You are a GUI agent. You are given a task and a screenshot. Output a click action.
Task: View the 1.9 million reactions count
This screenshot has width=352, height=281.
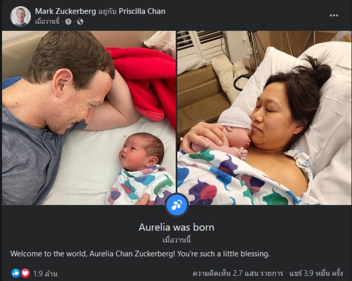pos(45,274)
